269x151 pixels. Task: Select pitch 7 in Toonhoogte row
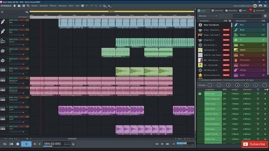pyautogui.click(x=264, y=85)
